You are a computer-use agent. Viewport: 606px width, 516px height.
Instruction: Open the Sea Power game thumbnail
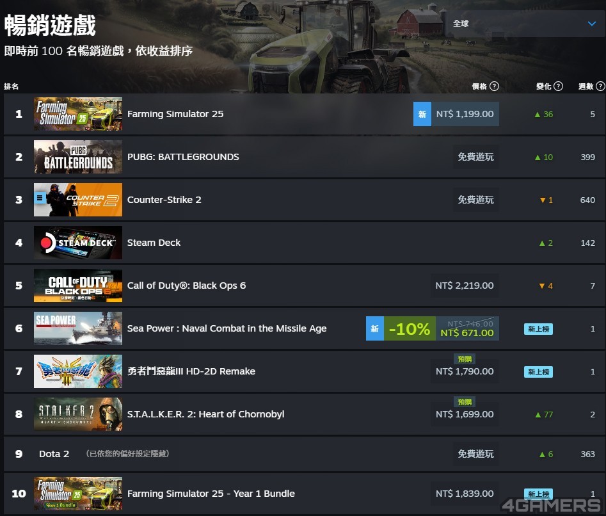(x=78, y=328)
